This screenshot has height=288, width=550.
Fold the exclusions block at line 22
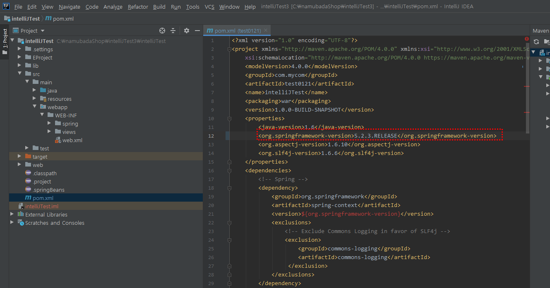coord(229,223)
